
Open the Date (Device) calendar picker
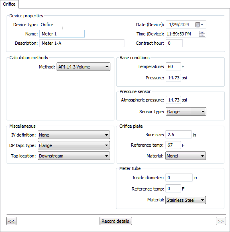(199, 25)
